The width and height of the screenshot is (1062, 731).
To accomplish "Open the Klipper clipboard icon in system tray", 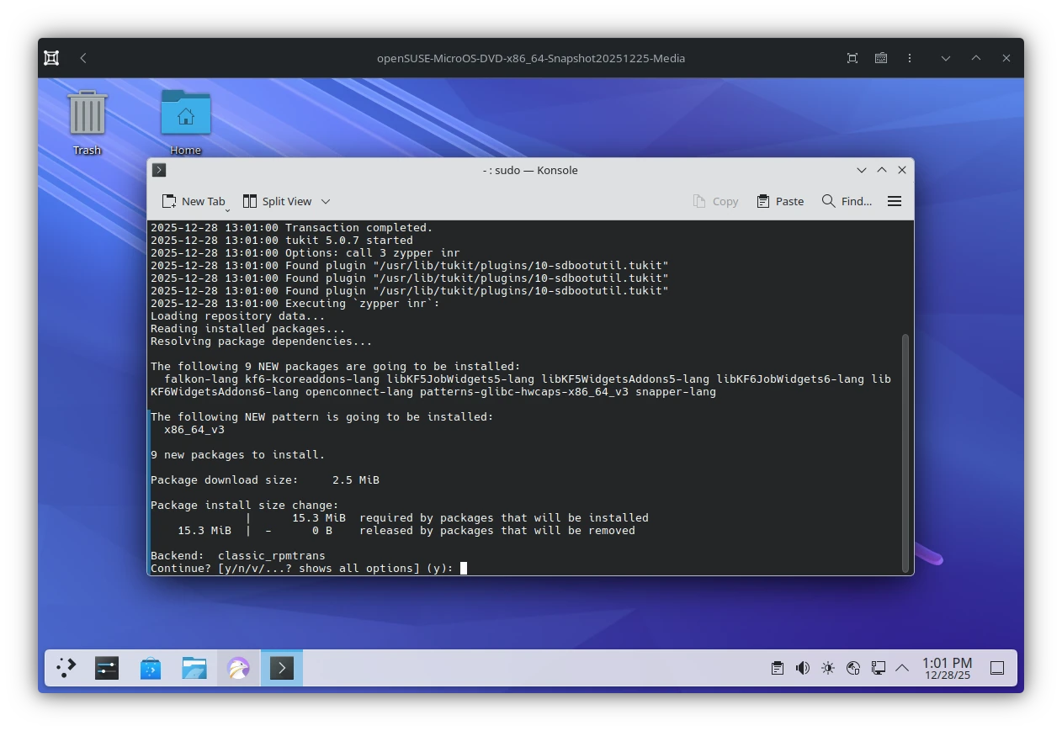I will point(776,667).
